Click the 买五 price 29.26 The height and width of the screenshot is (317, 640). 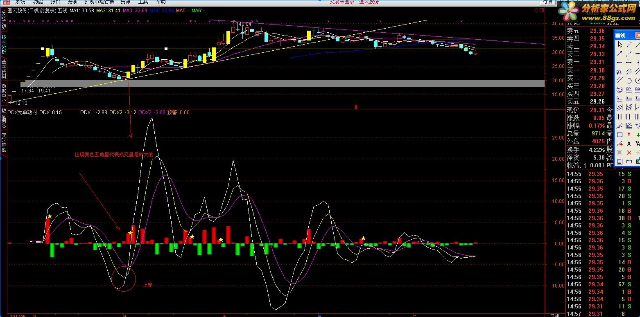click(597, 102)
